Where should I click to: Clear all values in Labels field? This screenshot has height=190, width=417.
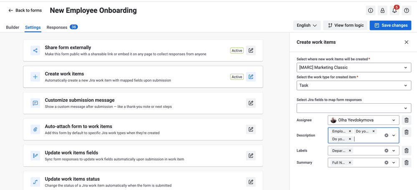point(387,151)
